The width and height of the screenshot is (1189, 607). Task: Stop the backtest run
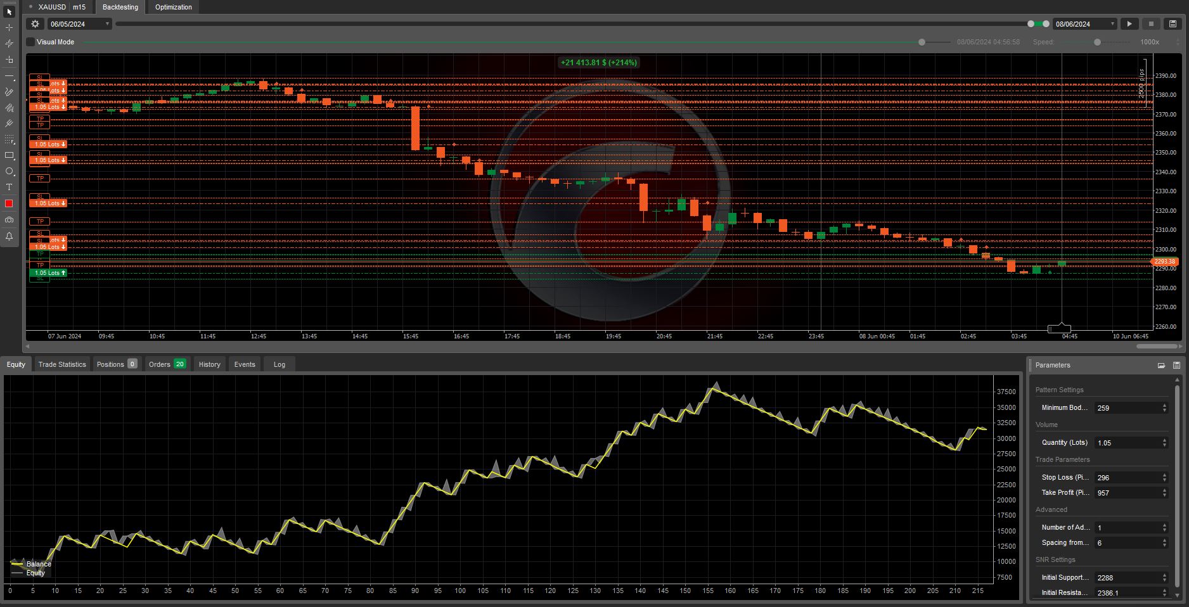point(1150,23)
